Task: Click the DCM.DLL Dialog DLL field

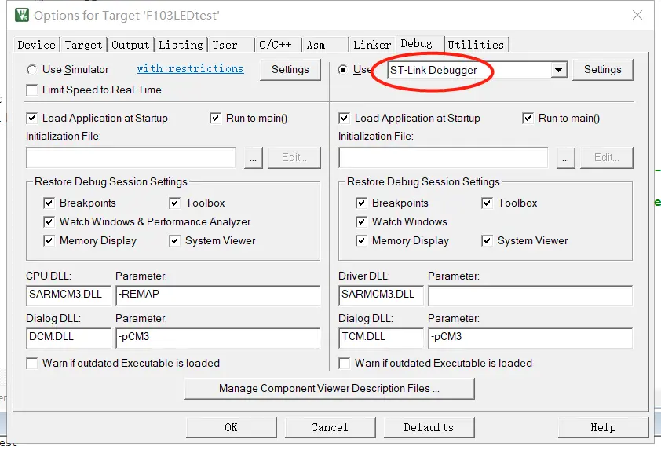Action: [x=69, y=338]
